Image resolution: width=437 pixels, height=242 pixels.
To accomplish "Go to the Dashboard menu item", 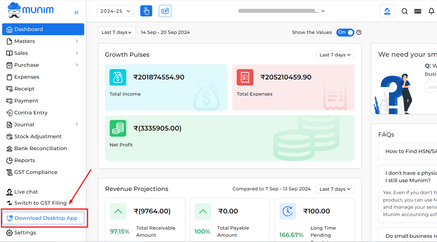I will click(28, 29).
